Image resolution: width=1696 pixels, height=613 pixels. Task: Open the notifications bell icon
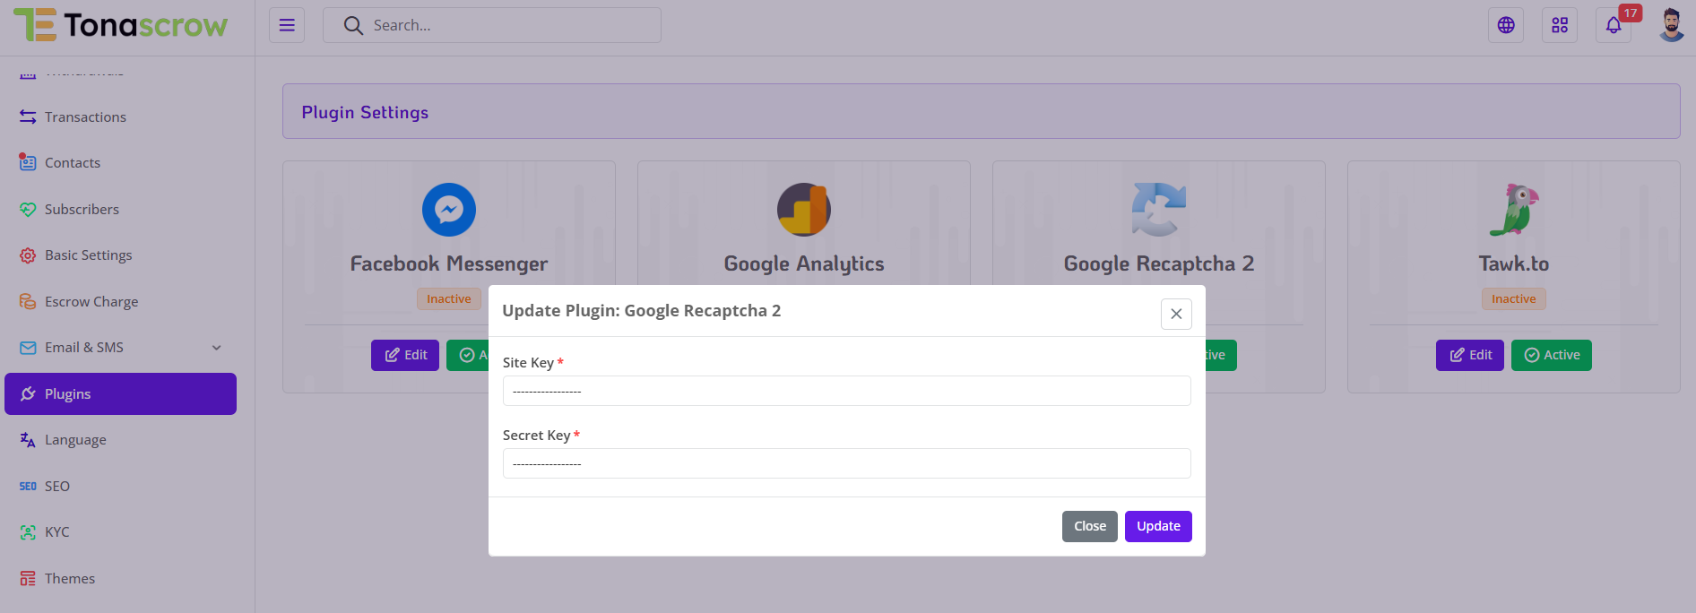[1613, 25]
